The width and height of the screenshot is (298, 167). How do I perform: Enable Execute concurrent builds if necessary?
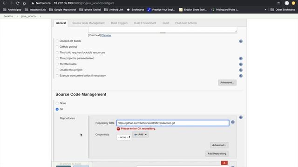pyautogui.click(x=57, y=76)
